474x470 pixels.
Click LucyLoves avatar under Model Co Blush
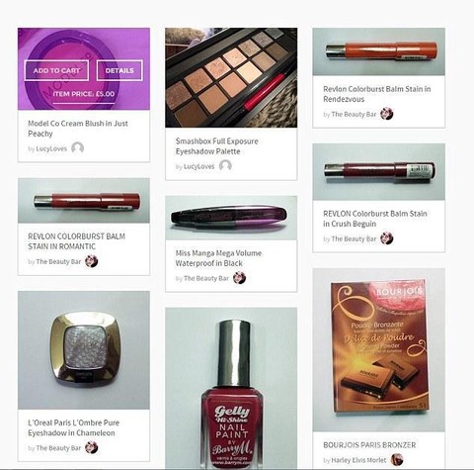[x=78, y=148]
